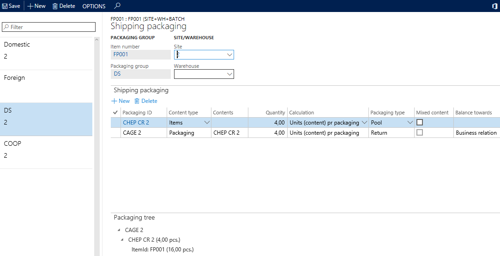
Task: Select the Domestic packaging group in the list
Action: (x=46, y=51)
